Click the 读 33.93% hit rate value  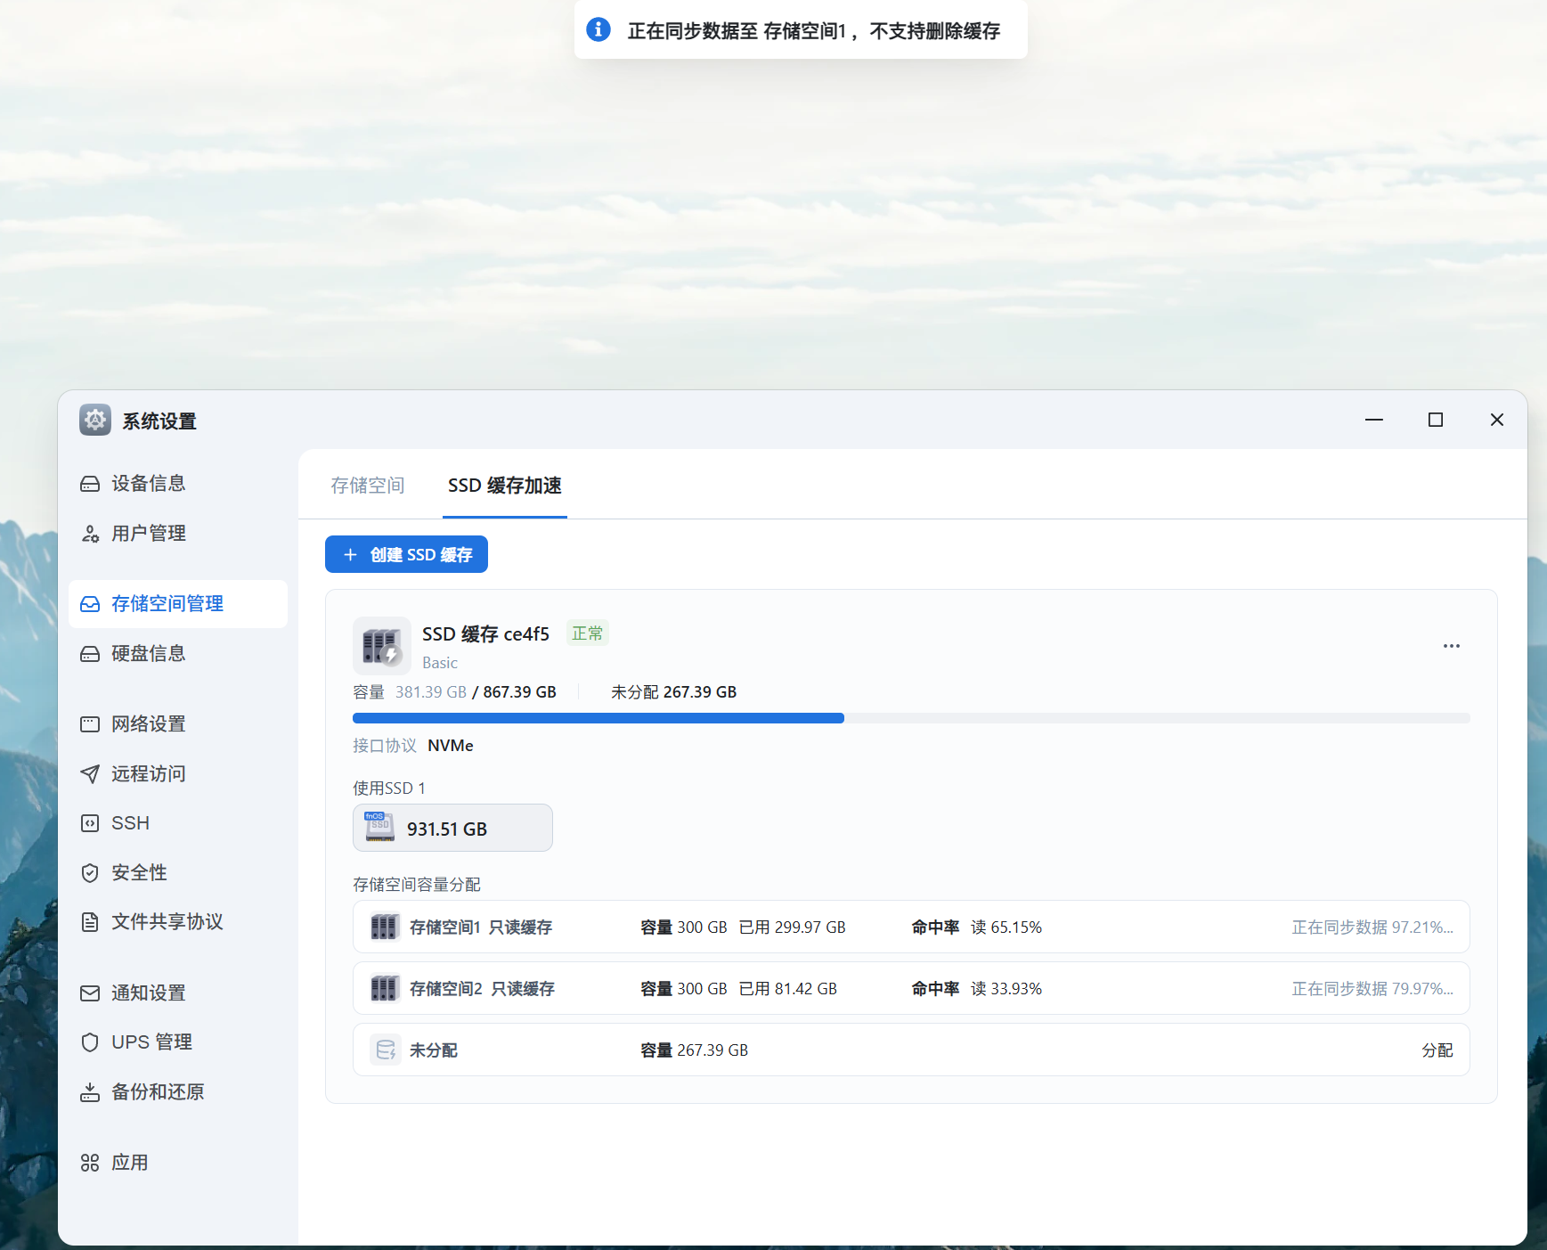(x=1006, y=989)
